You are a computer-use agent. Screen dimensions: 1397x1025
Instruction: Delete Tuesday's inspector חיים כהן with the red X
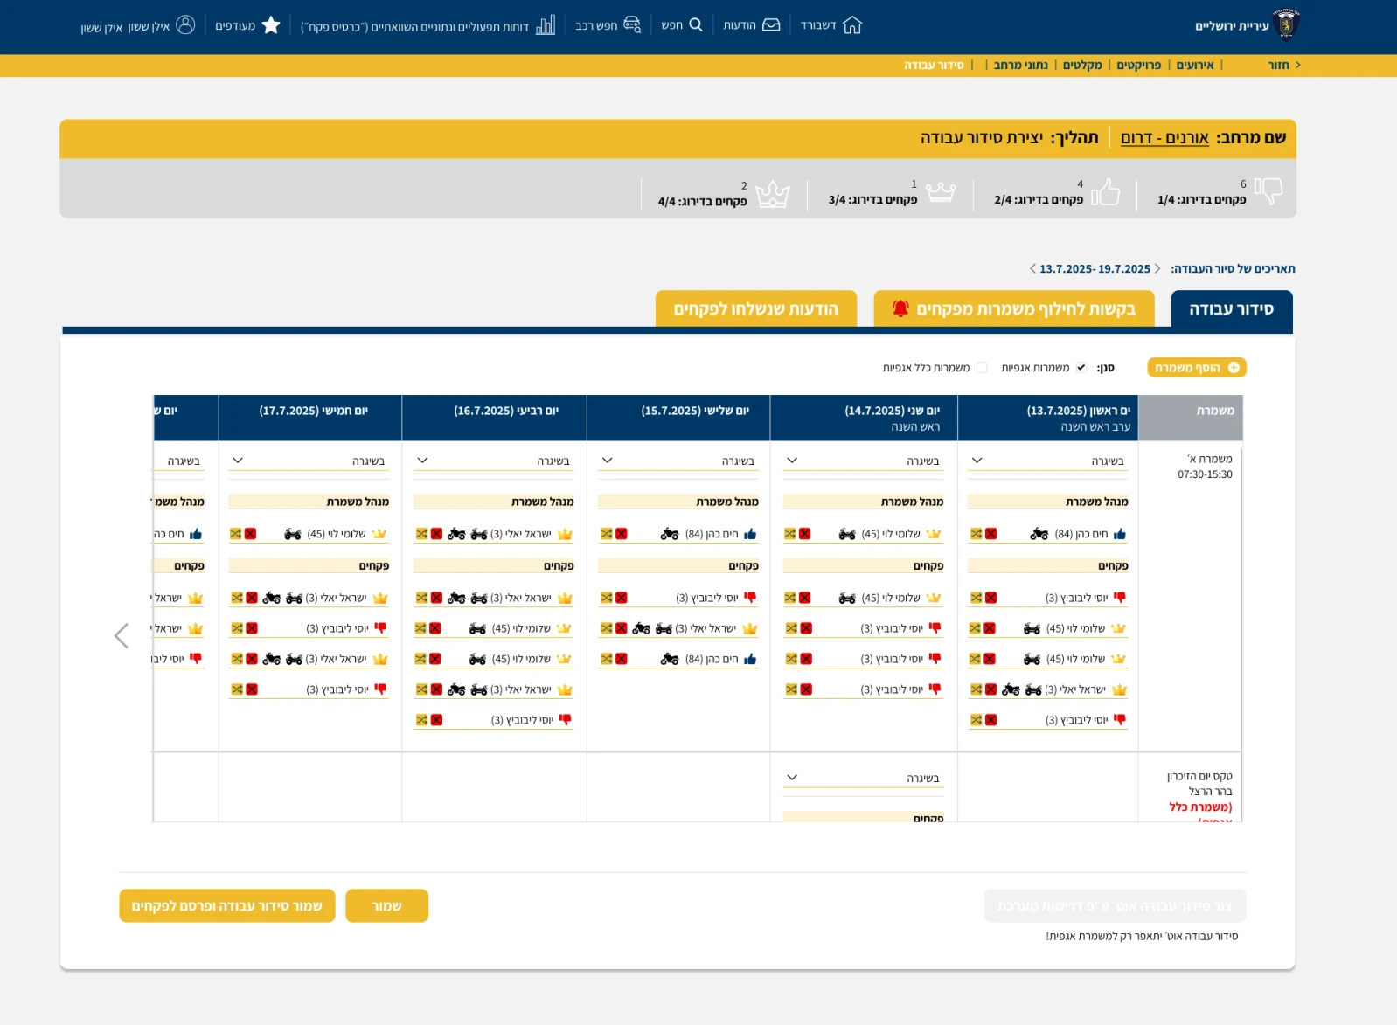(621, 659)
